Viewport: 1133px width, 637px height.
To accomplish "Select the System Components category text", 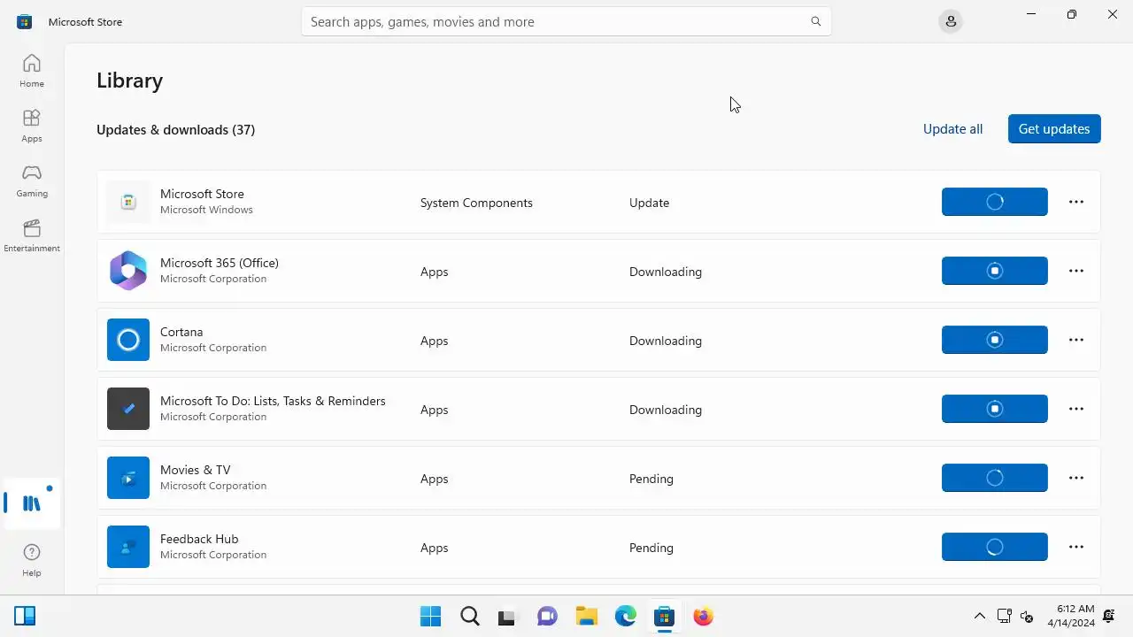I will (x=476, y=203).
